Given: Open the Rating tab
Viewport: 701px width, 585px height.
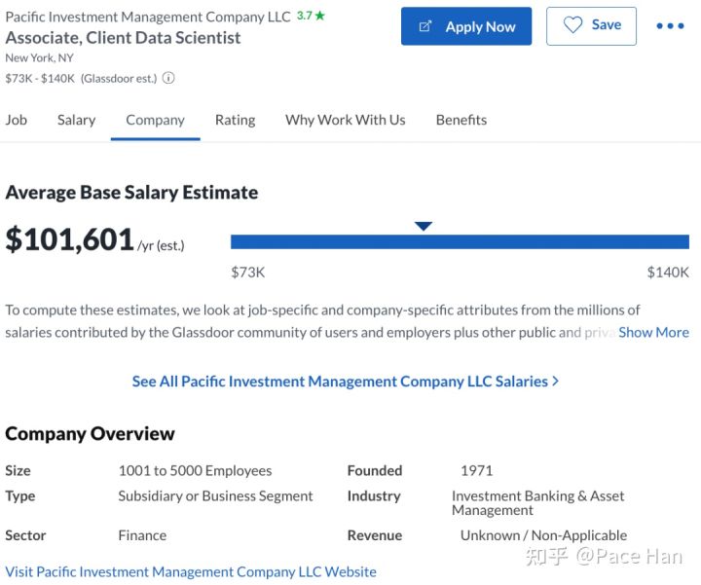Looking at the screenshot, I should pos(236,120).
